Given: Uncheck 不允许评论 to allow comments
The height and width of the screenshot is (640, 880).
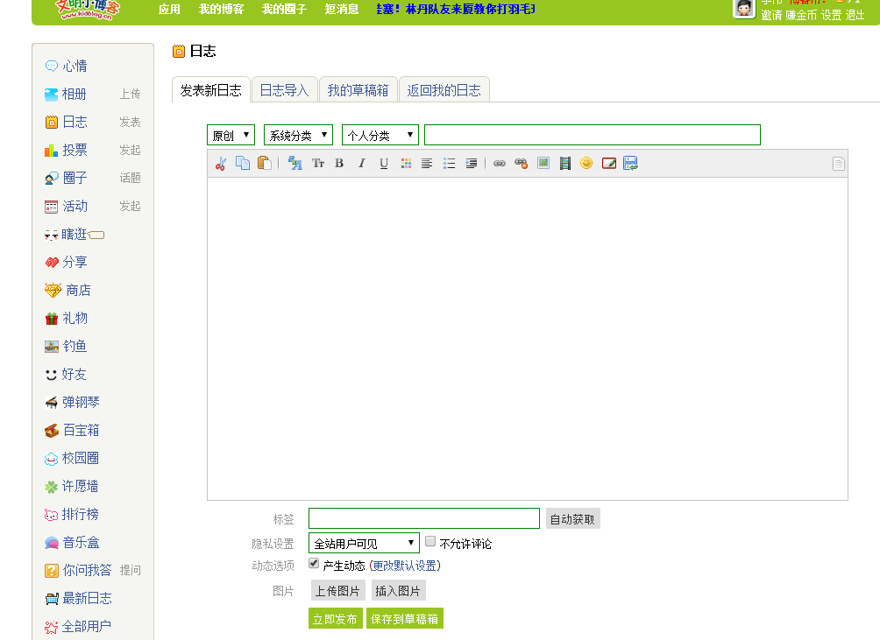Looking at the screenshot, I should pos(429,541).
